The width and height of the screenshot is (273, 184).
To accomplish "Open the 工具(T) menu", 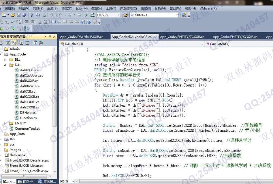I will tap(111, 8).
